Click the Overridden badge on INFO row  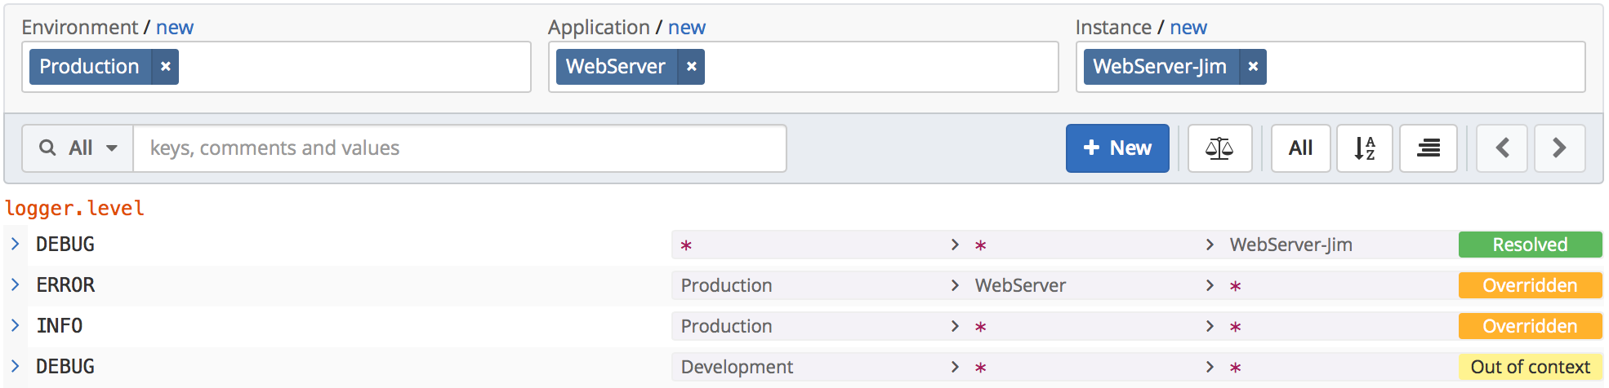click(1531, 326)
